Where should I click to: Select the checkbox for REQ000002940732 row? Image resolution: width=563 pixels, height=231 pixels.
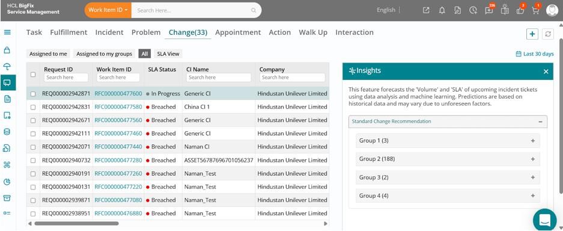[33, 160]
